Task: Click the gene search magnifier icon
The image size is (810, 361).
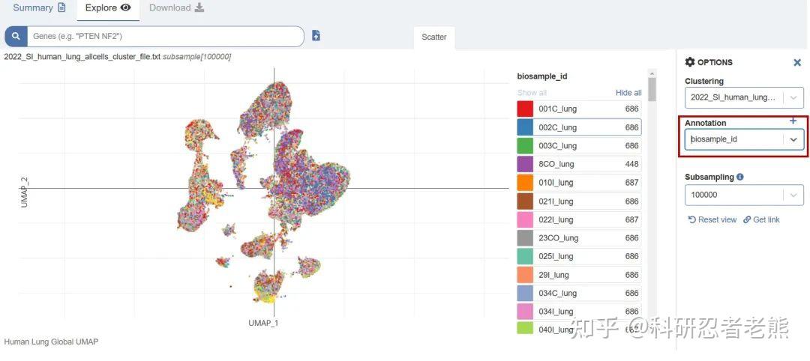Action: 16,36
